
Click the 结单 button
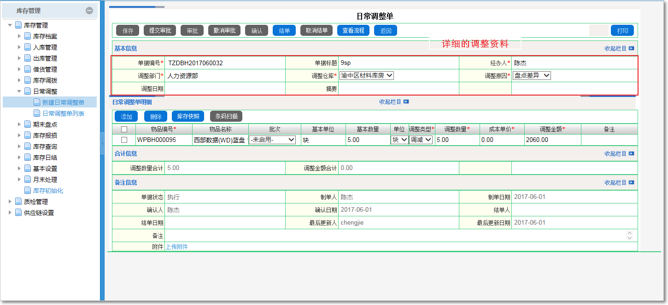point(284,31)
